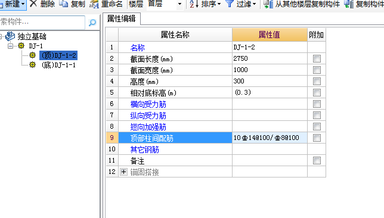384x218 pixels.
Task: Click the A-Z sort icon
Action: pos(194,4)
